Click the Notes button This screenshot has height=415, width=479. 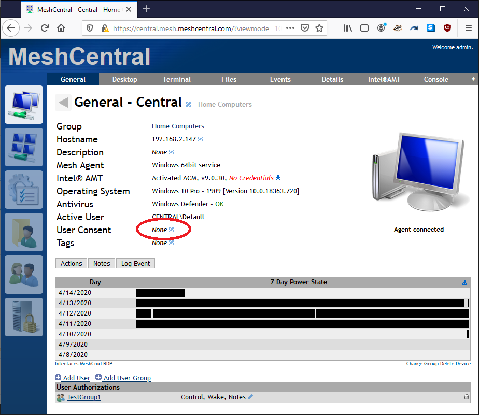[x=102, y=263]
